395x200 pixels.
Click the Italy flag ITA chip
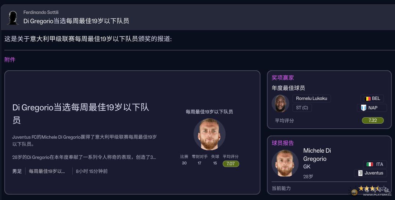coord(375,164)
